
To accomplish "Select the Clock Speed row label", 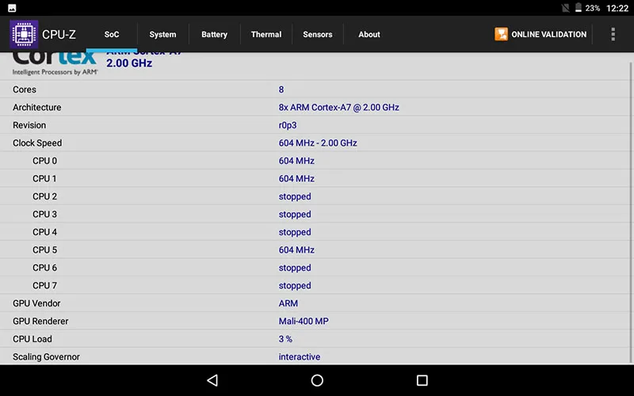I will pyautogui.click(x=37, y=143).
